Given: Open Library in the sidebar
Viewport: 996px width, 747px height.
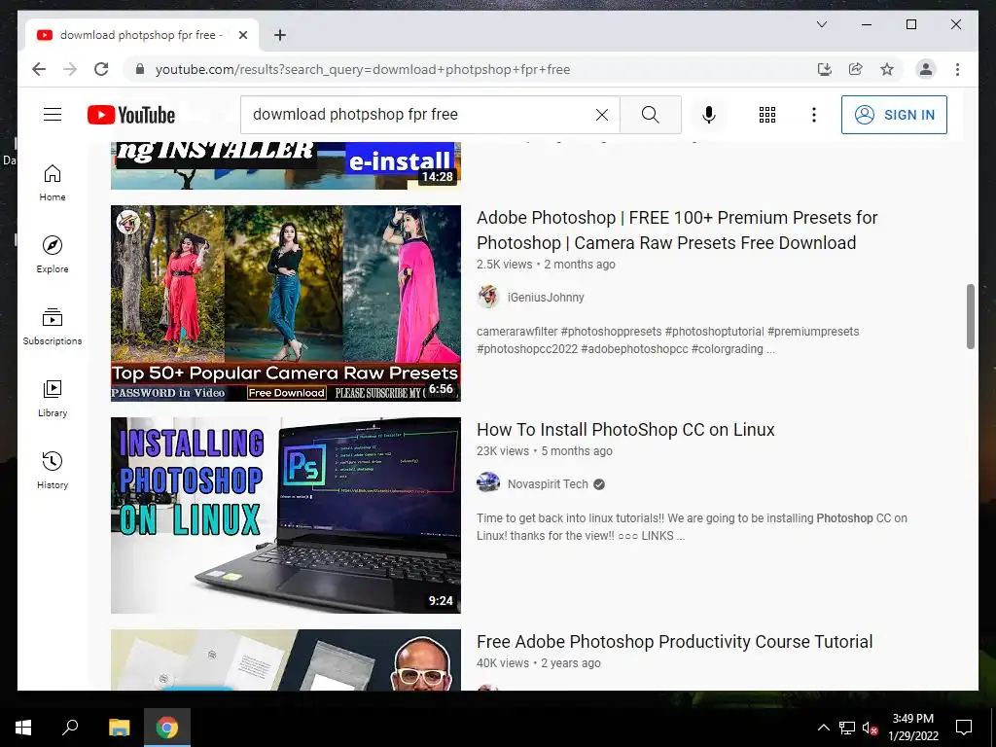Looking at the screenshot, I should (x=53, y=398).
